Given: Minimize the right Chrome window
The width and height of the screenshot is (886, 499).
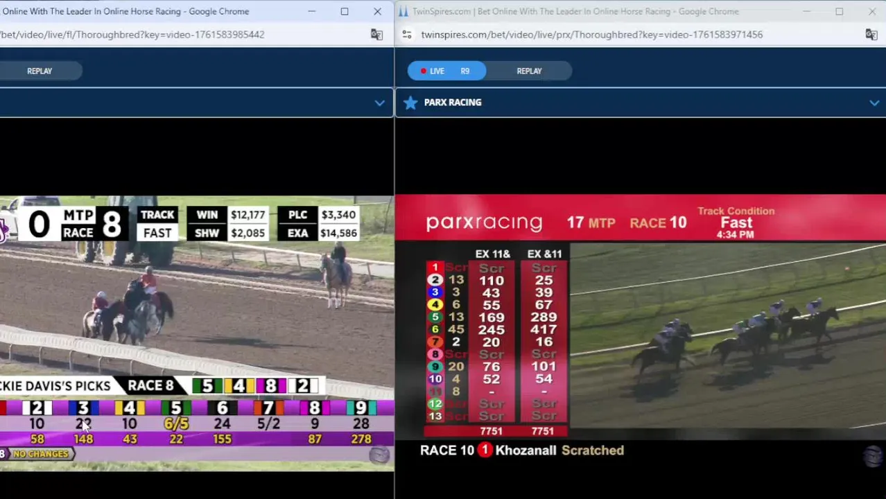Looking at the screenshot, I should point(806,11).
